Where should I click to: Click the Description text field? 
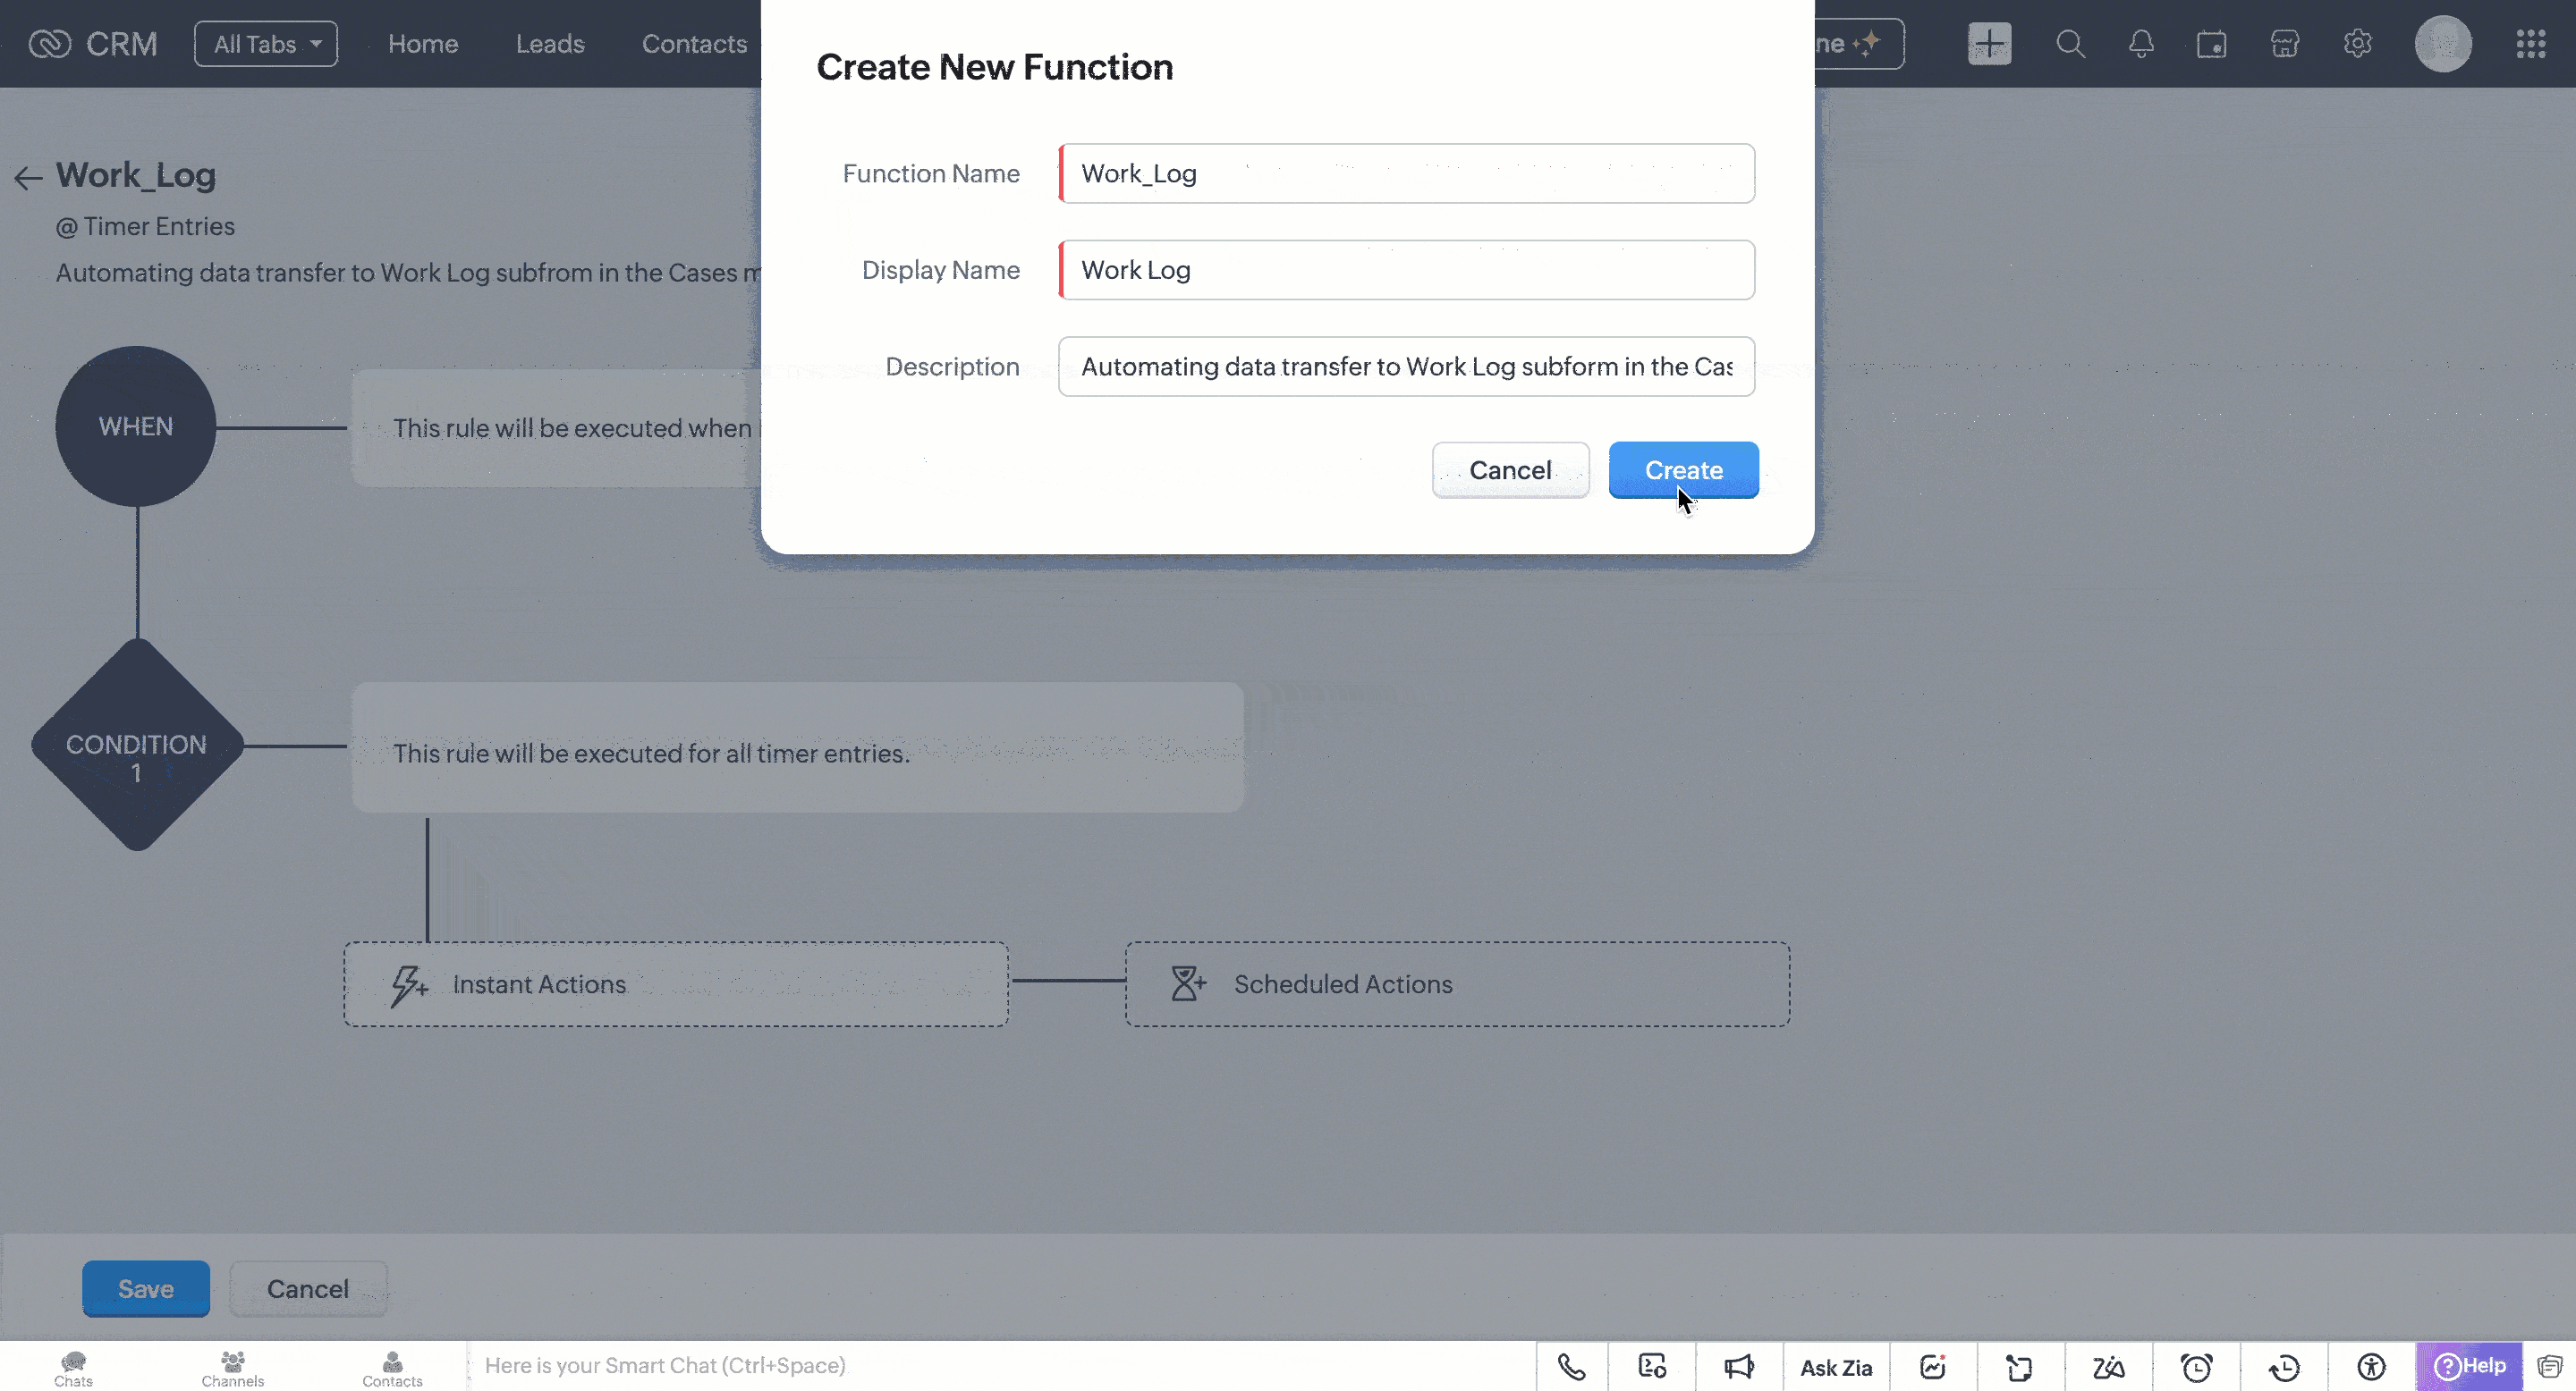1405,367
